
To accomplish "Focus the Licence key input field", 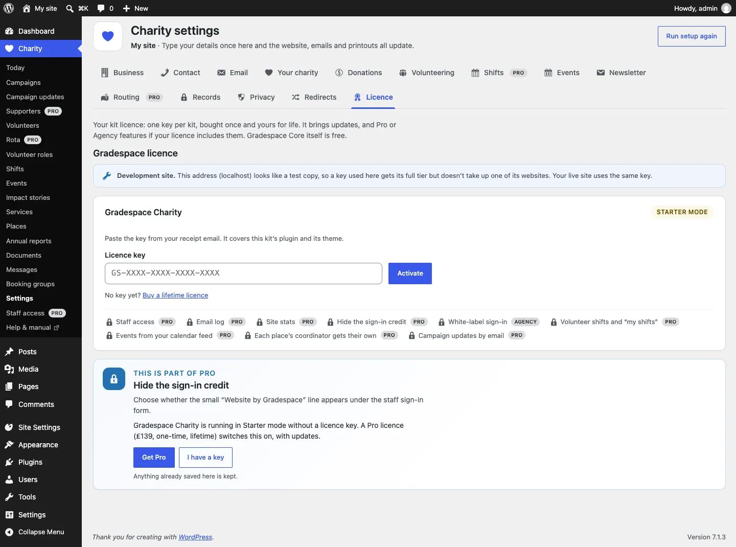I will pos(243,273).
